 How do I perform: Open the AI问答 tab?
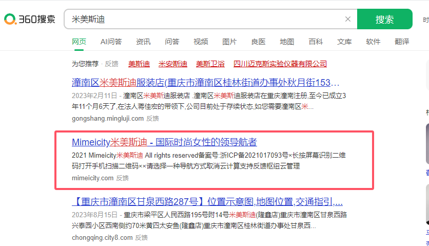(x=111, y=42)
